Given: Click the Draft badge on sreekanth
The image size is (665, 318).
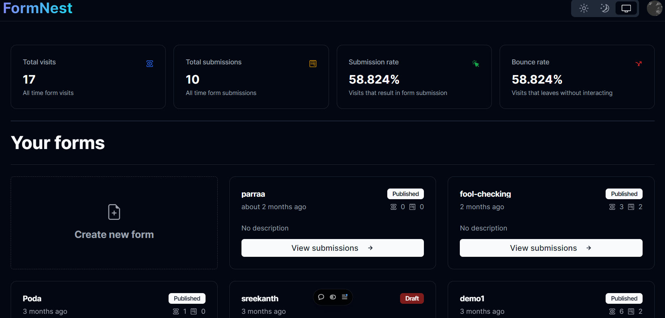Looking at the screenshot, I should [x=412, y=298].
